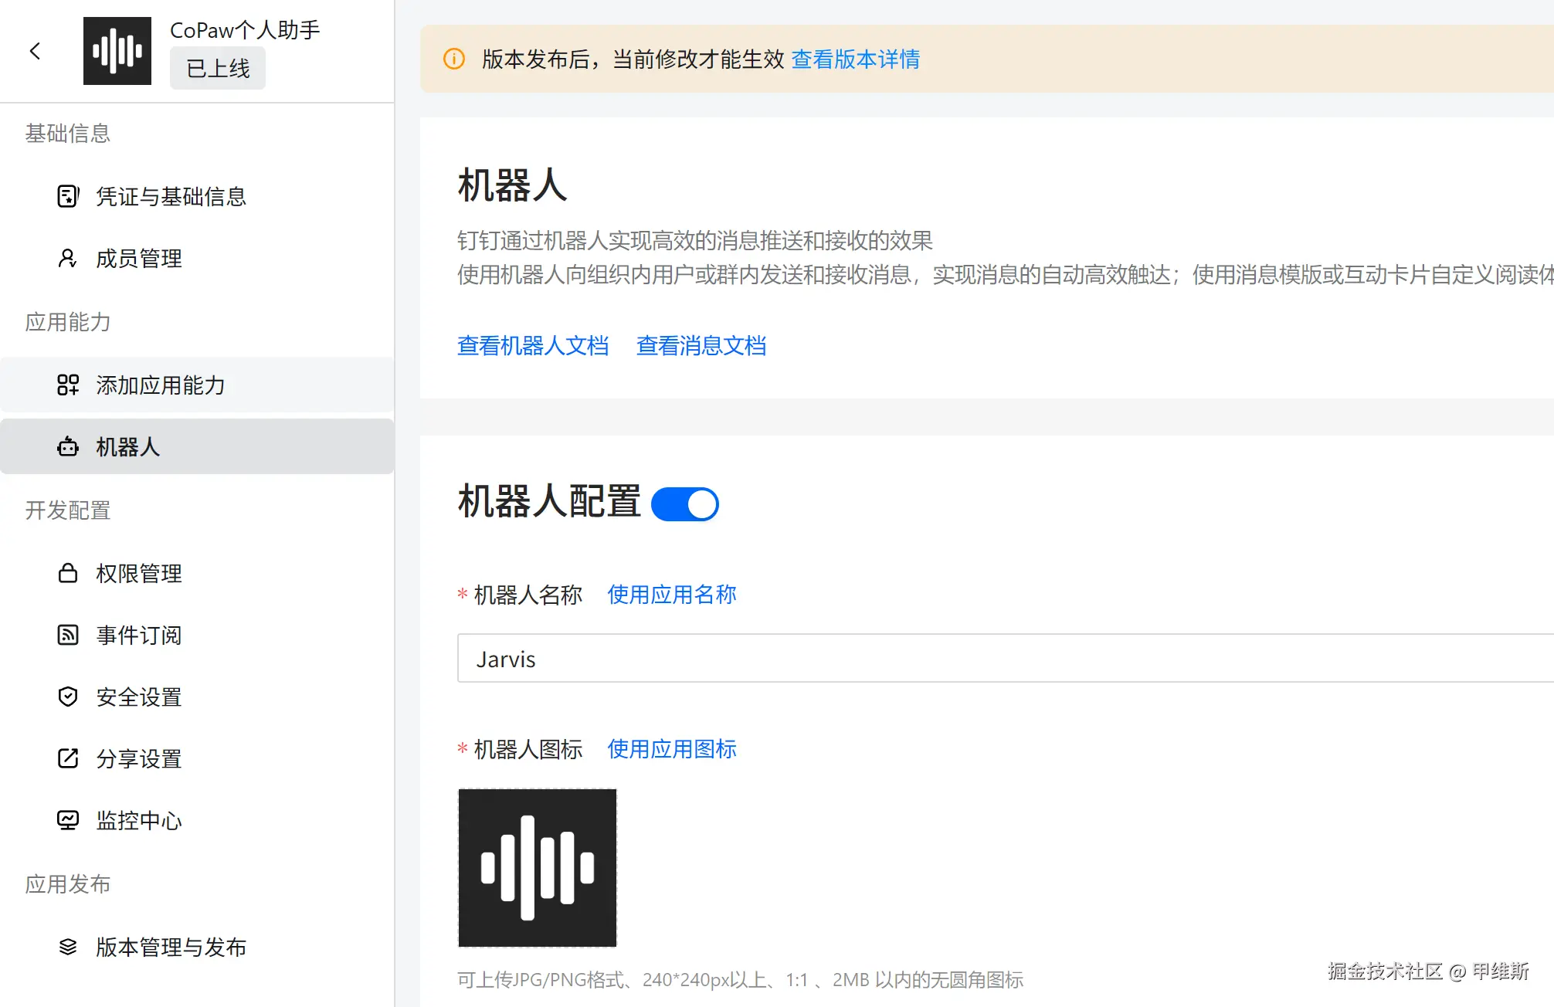Screen dimensions: 1554x1007
Task: Click the version management layers icon
Action: [68, 947]
